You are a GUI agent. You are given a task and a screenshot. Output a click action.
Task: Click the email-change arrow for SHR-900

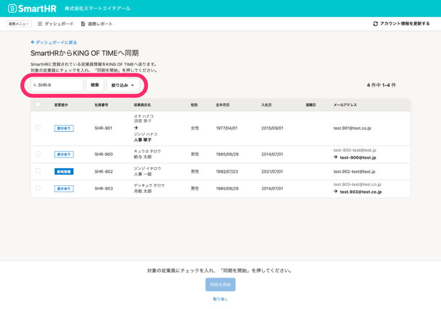336,157
